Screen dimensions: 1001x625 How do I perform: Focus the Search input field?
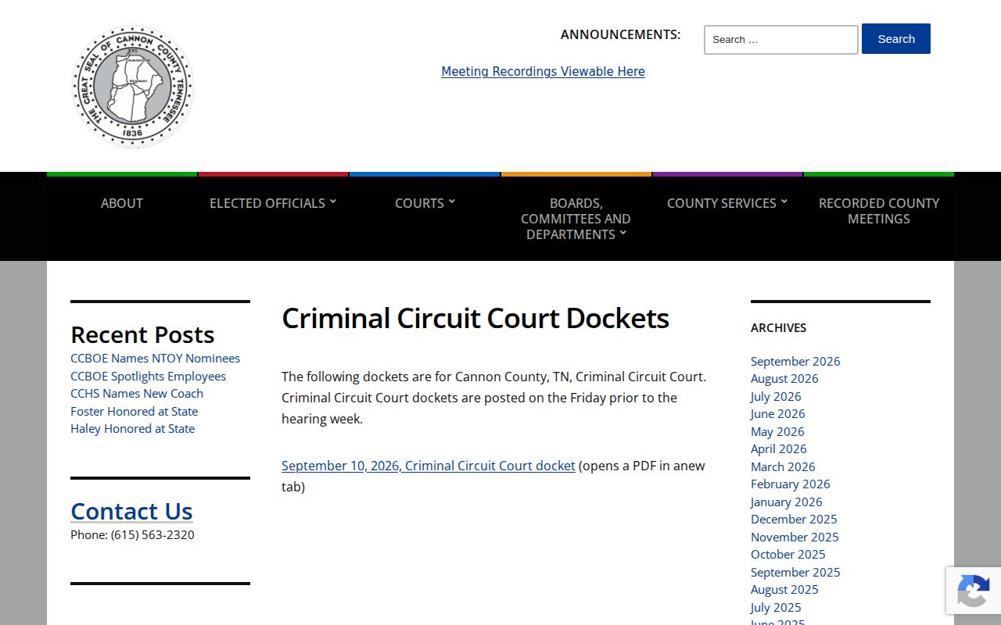click(781, 40)
